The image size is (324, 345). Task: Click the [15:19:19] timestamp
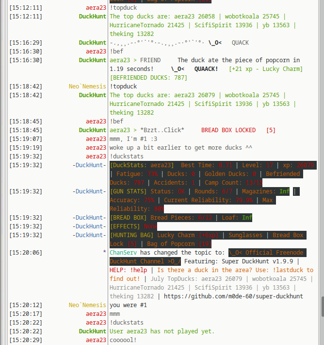click(x=26, y=147)
